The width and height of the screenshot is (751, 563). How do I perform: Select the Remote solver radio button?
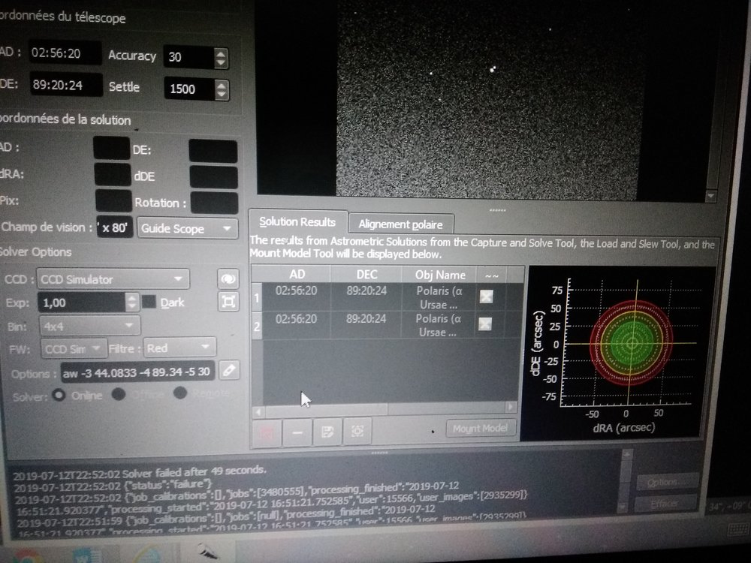(x=180, y=393)
